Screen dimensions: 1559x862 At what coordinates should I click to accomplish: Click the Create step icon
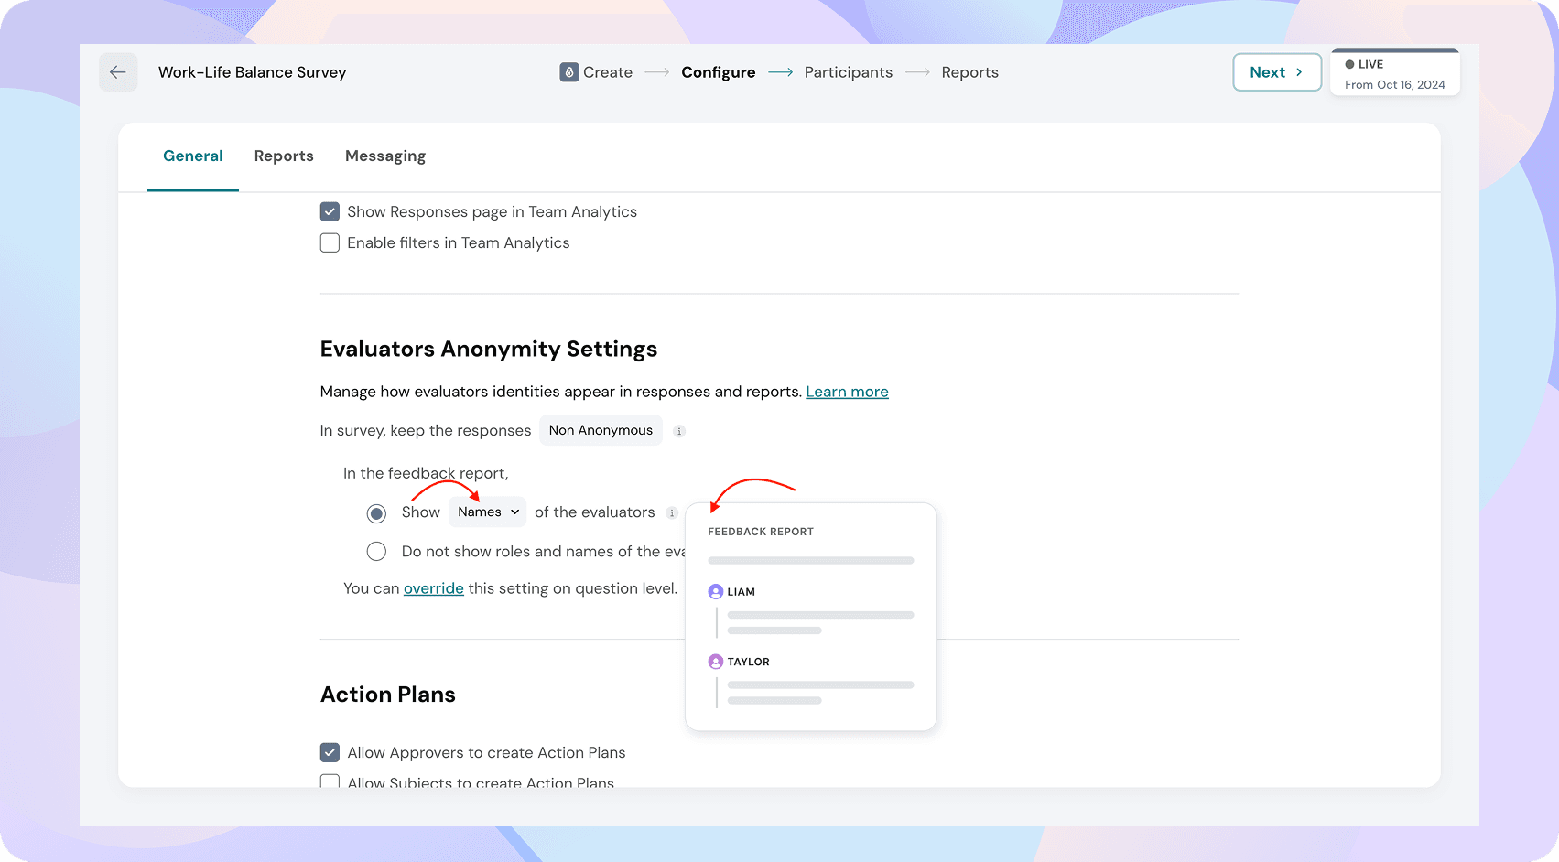[x=568, y=72]
